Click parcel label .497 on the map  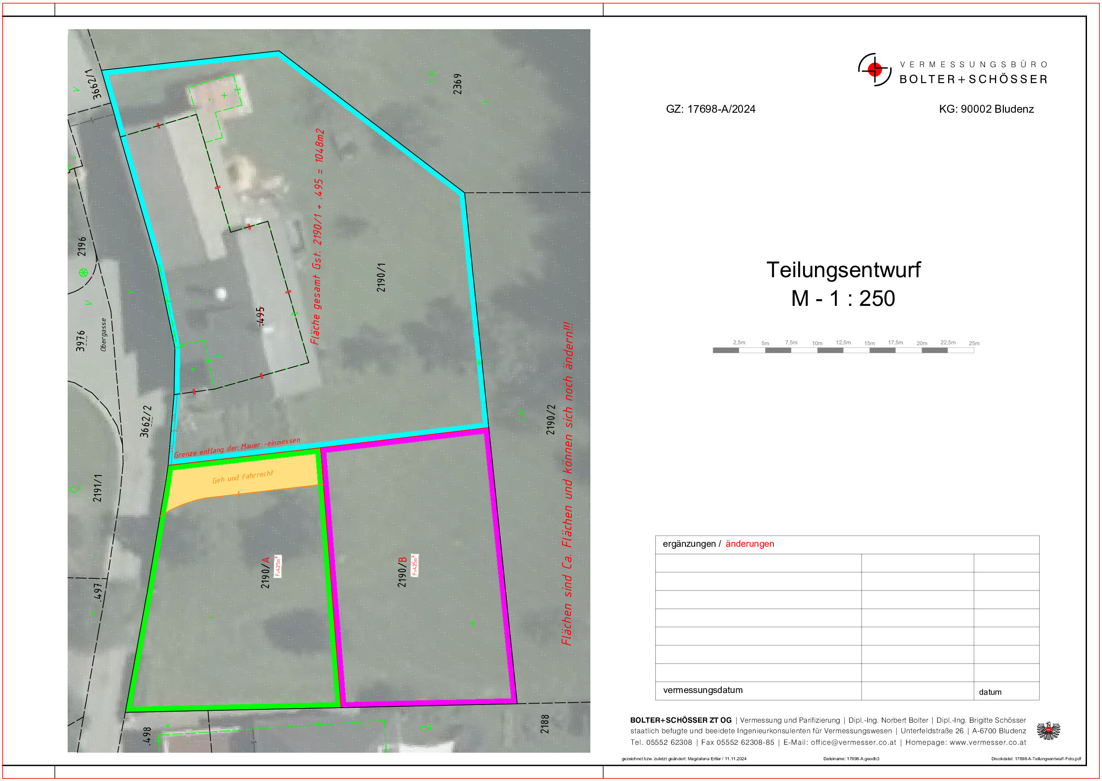pos(98,592)
